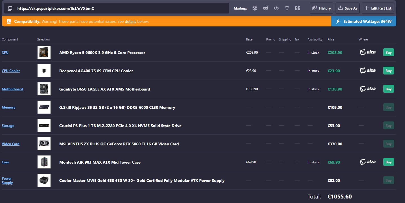405x203 pixels.
Task: Click the Alza logo in the Motherboard row
Action: tap(368, 89)
